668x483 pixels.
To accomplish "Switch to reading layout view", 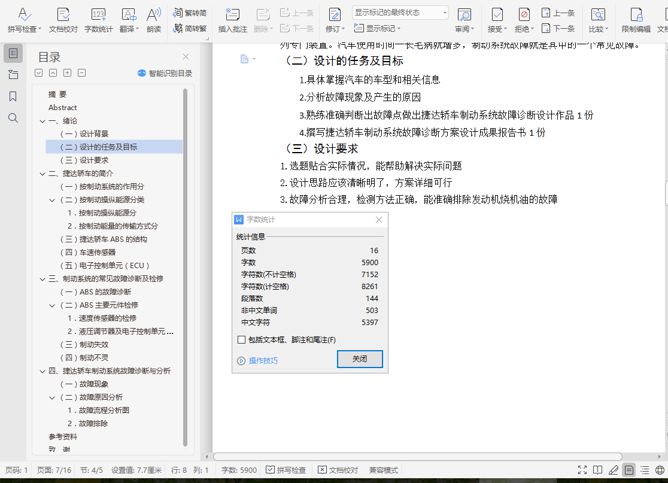I will 598,470.
